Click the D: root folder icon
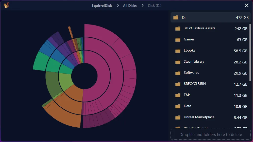 click(176, 18)
